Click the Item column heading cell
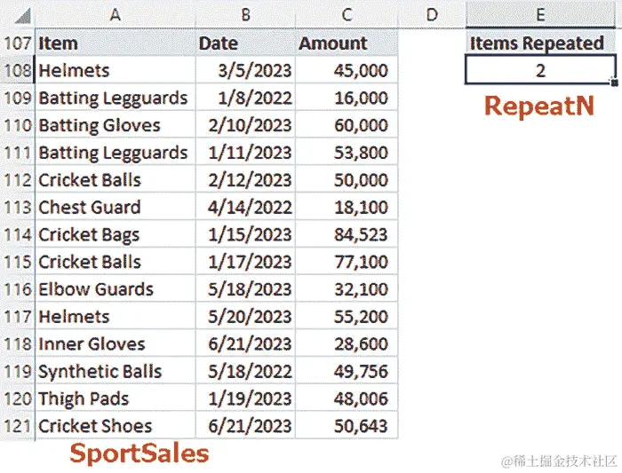Viewport: 622px width, 473px height. coord(116,43)
